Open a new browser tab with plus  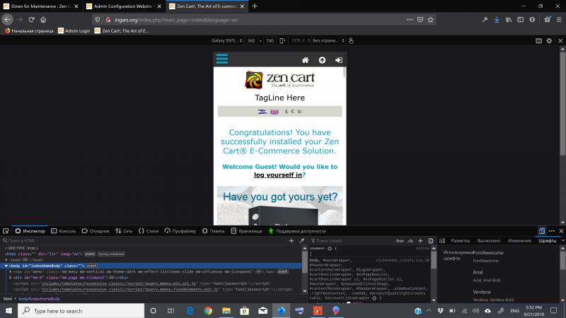click(x=255, y=6)
